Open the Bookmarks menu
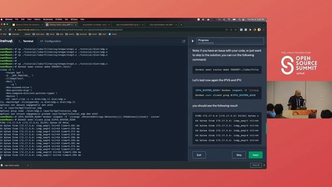 [x=48, y=20]
